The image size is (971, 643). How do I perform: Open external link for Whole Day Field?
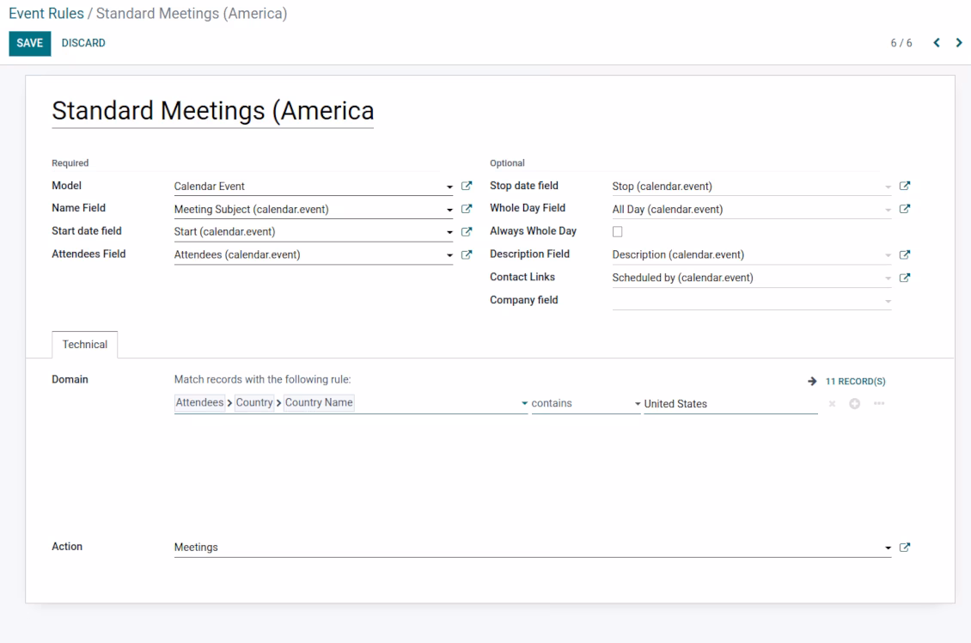pos(904,209)
